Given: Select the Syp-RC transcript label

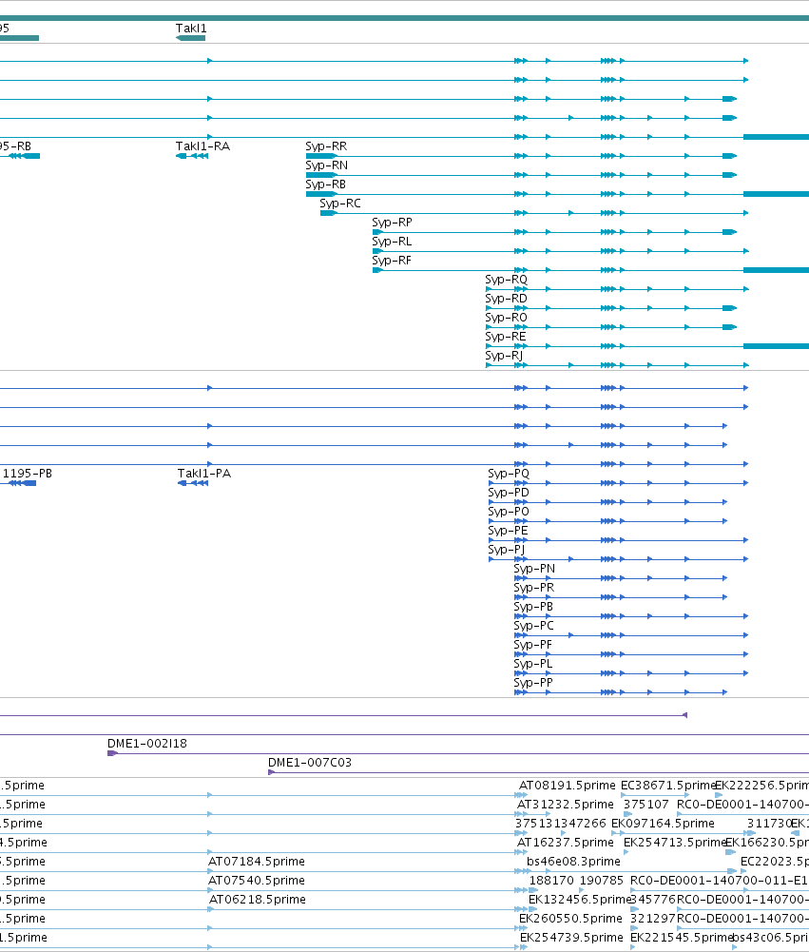Looking at the screenshot, I should coord(340,204).
